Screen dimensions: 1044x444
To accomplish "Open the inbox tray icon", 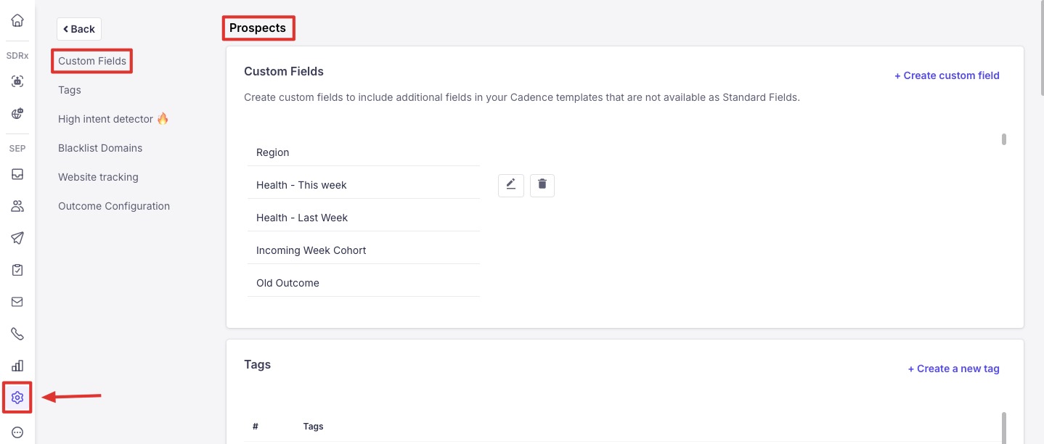I will coord(17,174).
